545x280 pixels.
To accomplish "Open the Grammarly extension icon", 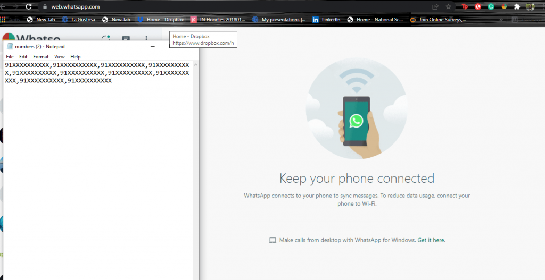I will [x=491, y=6].
